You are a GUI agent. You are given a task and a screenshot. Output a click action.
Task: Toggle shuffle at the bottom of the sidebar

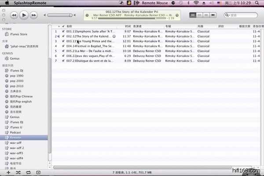tap(18, 172)
